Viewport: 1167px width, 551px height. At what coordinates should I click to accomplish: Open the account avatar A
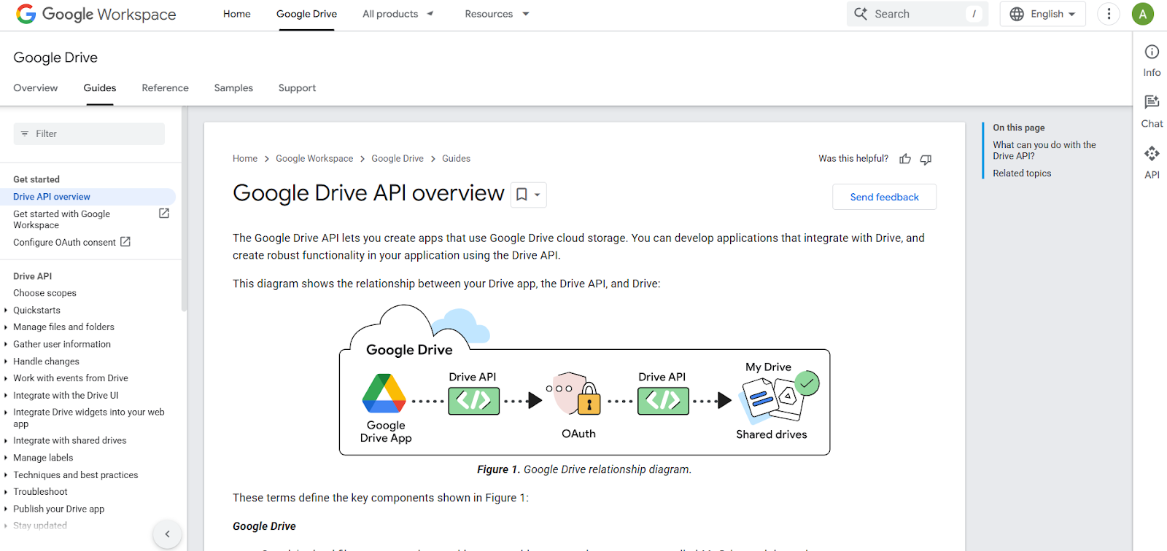pyautogui.click(x=1143, y=14)
